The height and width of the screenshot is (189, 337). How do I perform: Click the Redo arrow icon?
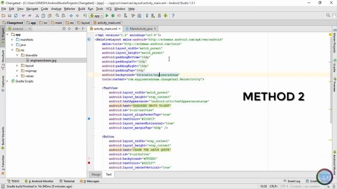pyautogui.click(x=29, y=16)
